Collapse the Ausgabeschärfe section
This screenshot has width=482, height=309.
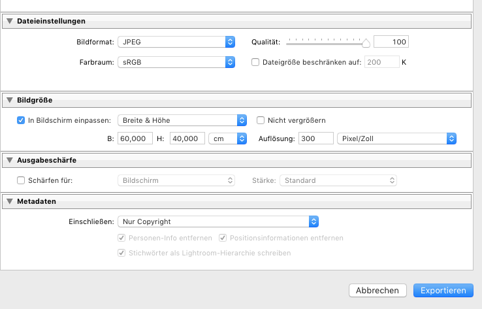tap(10, 160)
